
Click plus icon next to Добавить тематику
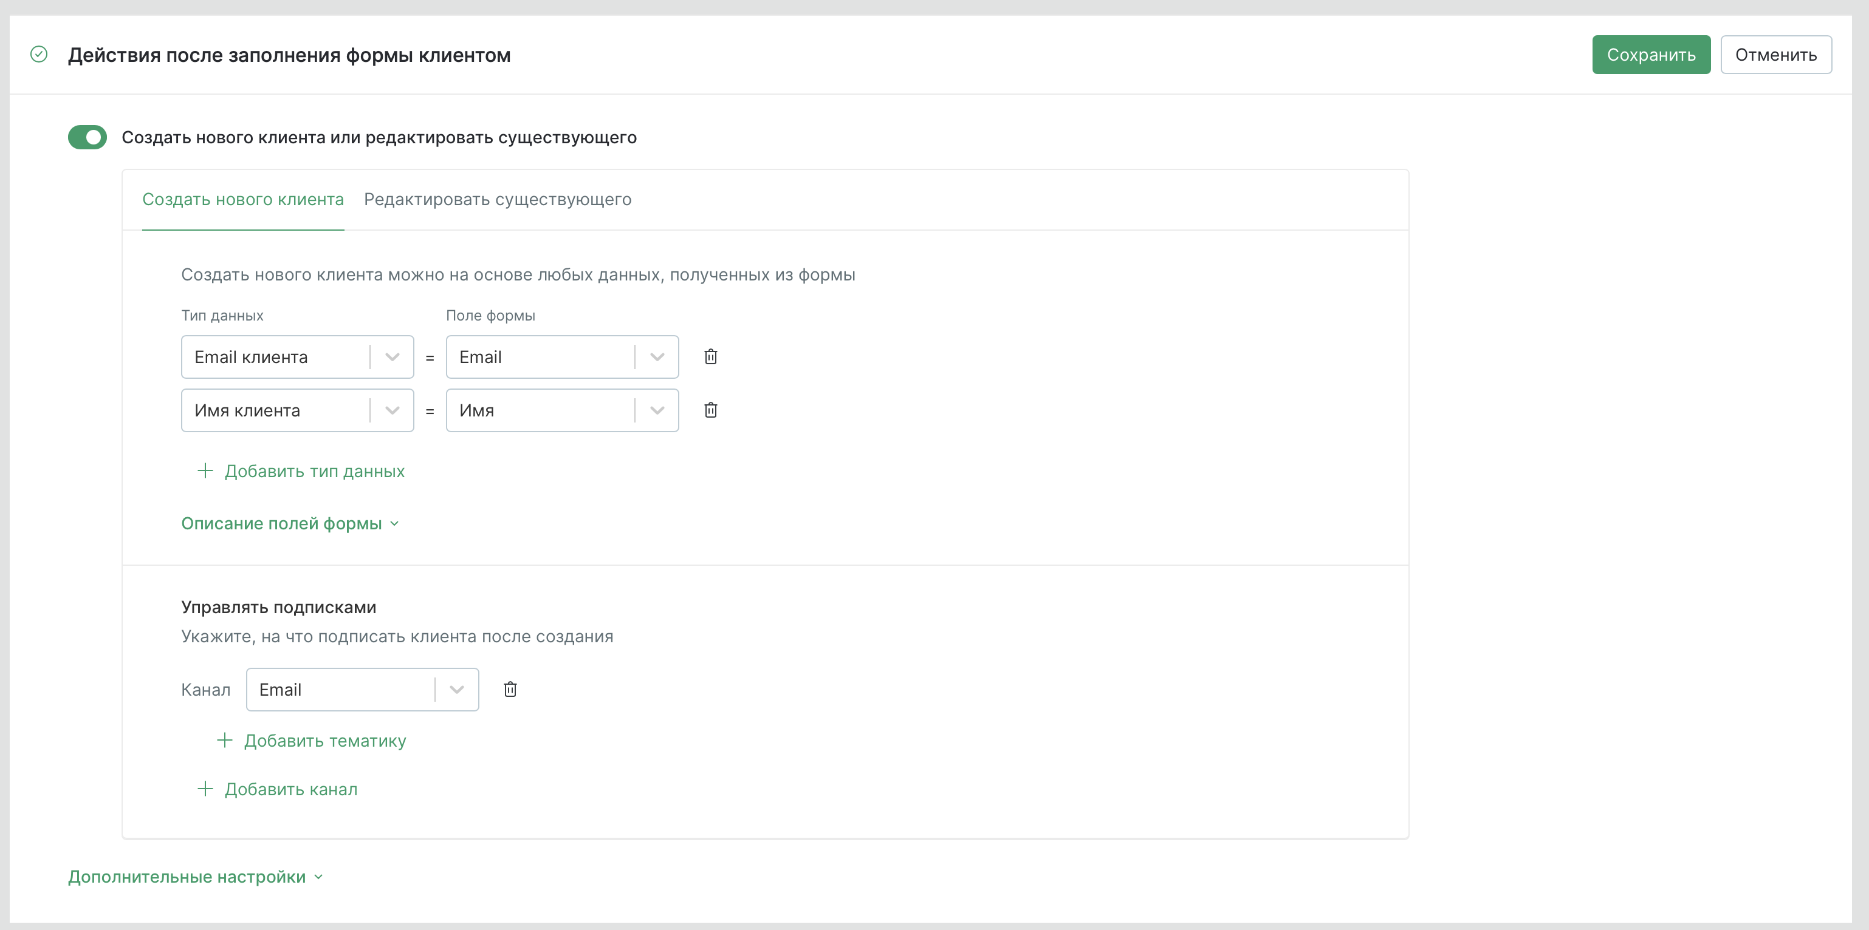coord(225,741)
